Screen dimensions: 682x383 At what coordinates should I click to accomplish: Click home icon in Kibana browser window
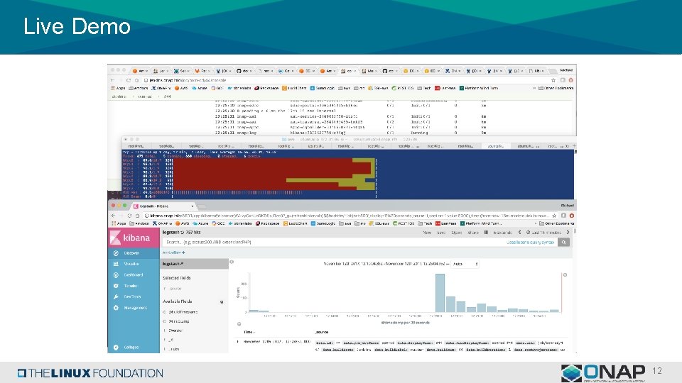[x=137, y=216]
